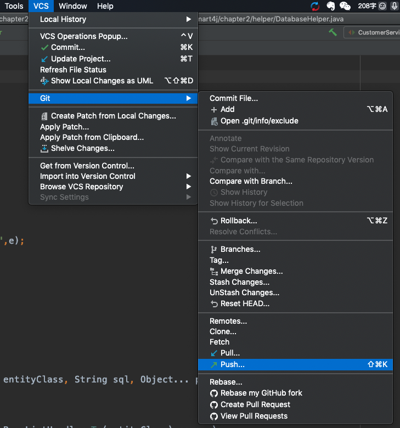Select Commit… with green checkmark
The height and width of the screenshot is (428, 400).
point(113,48)
